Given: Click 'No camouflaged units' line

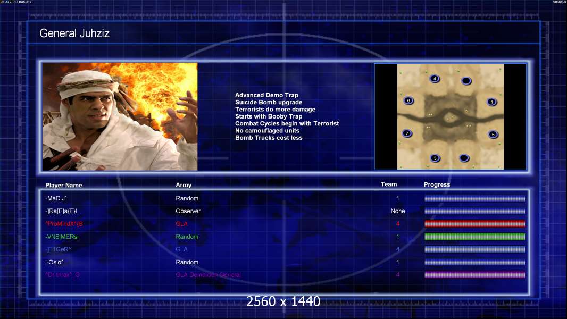Looking at the screenshot, I should tap(267, 130).
